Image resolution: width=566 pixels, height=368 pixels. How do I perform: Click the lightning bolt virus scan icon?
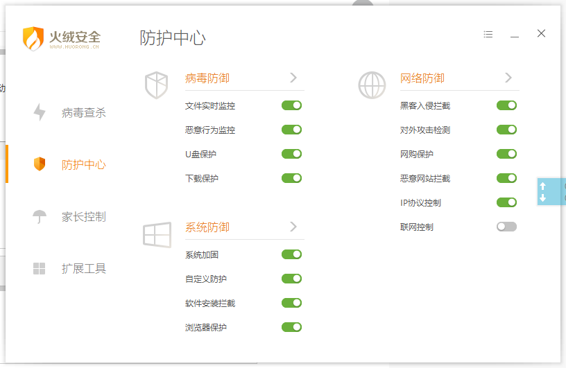(40, 112)
